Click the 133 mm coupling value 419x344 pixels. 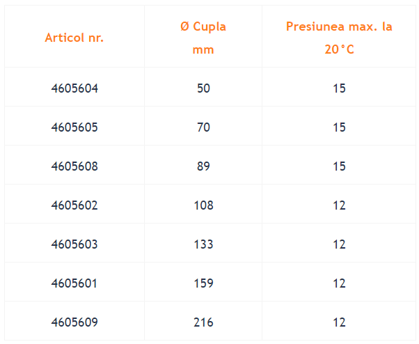(x=203, y=244)
